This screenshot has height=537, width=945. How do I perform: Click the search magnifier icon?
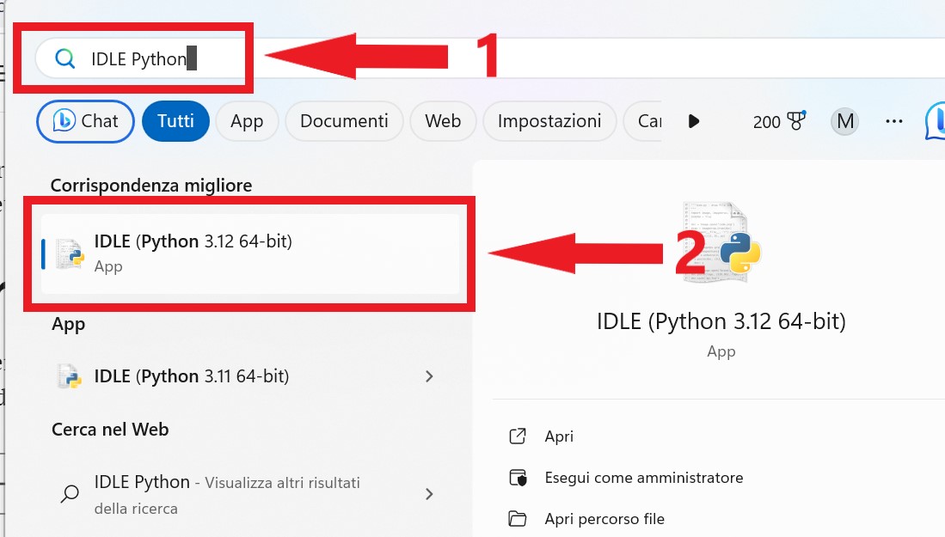(x=64, y=58)
